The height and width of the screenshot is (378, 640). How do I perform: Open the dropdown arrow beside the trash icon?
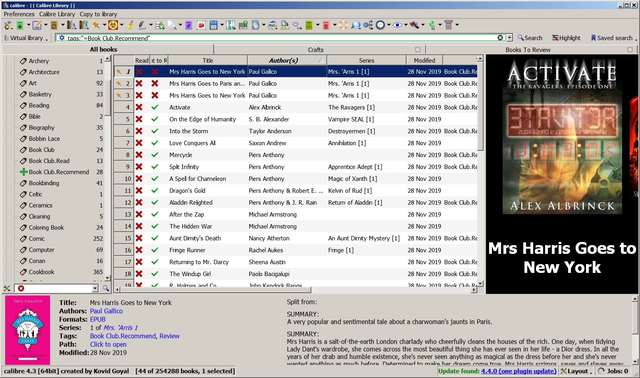(335, 25)
